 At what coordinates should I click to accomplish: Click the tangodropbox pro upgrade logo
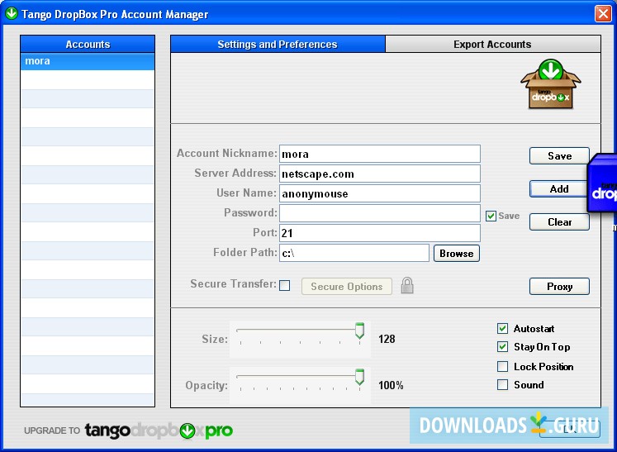click(x=159, y=431)
